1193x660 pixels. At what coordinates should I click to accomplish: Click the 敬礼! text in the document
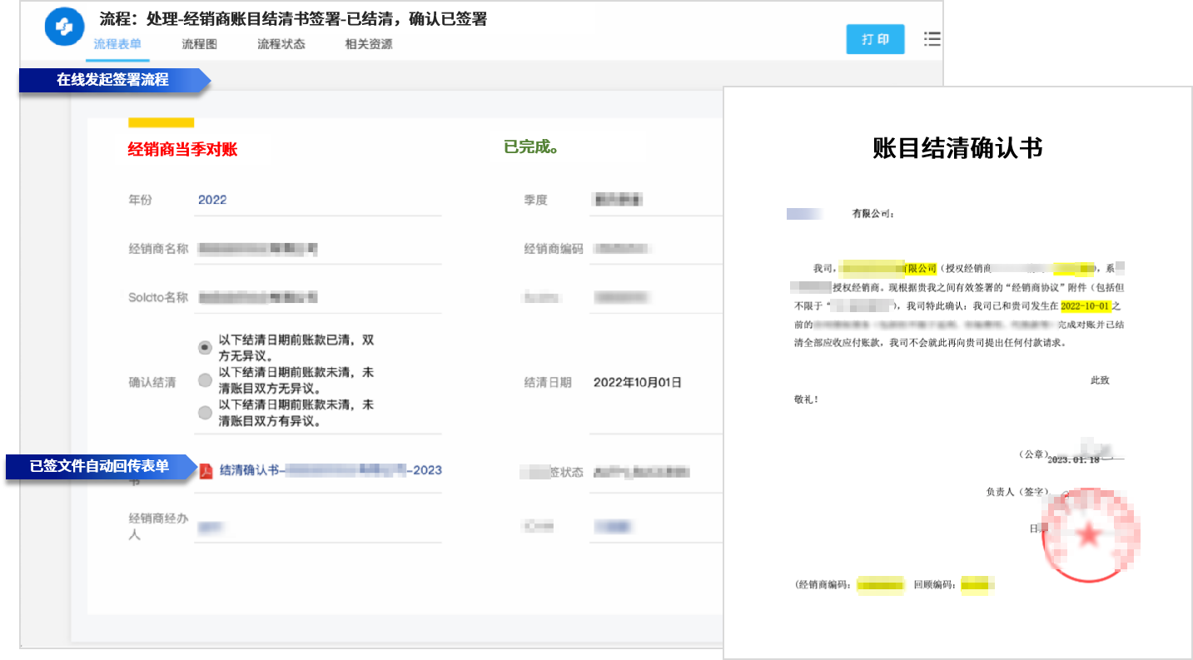point(807,399)
